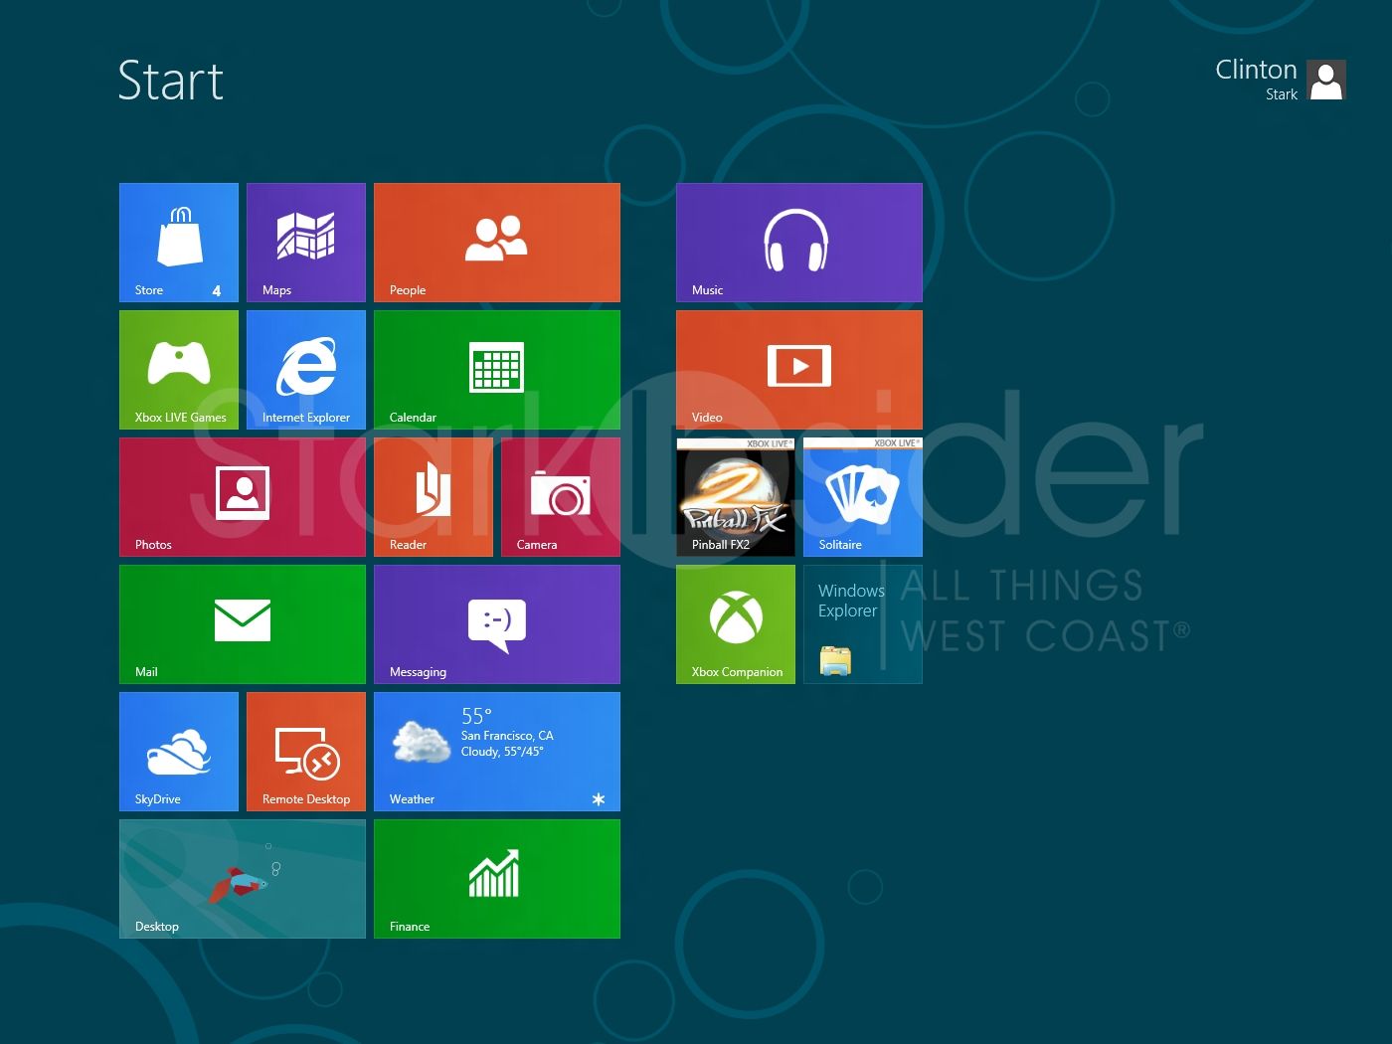Open the Photos tile
Screen dimensions: 1392x1044
coord(242,496)
